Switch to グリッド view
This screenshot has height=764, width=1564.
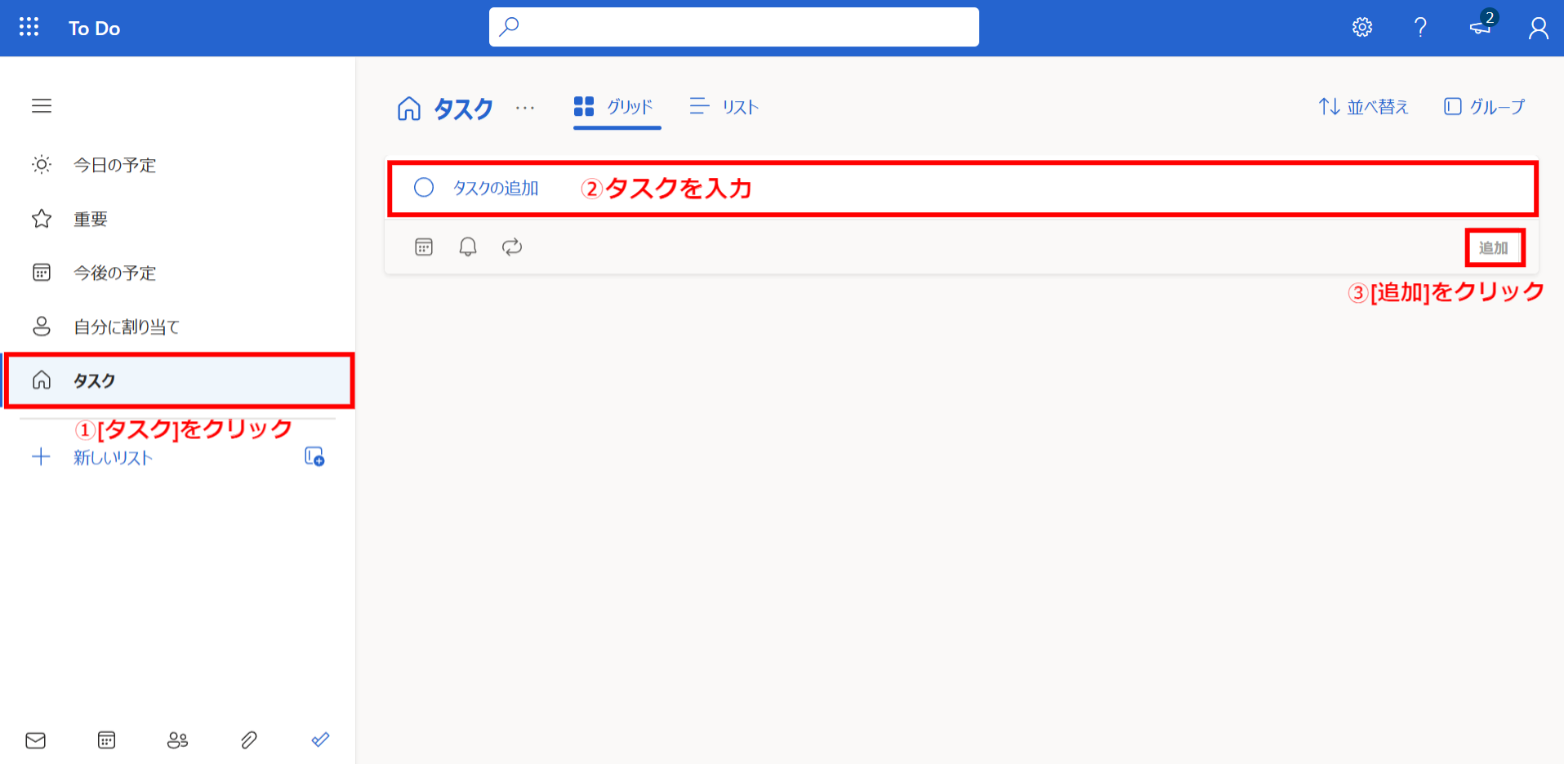click(616, 106)
